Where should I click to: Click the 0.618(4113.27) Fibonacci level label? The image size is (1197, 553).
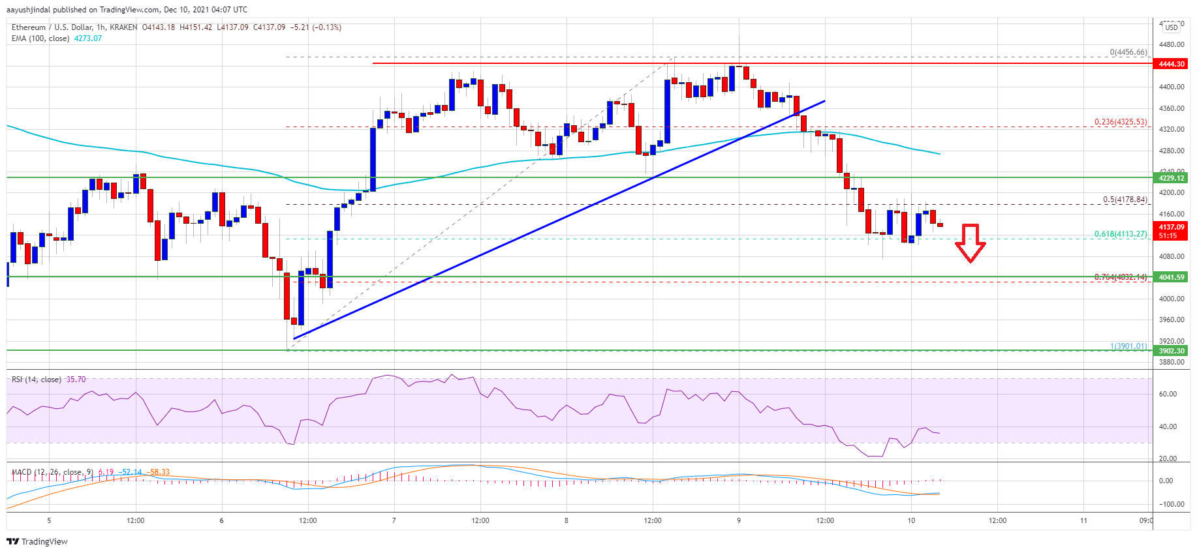(1121, 234)
